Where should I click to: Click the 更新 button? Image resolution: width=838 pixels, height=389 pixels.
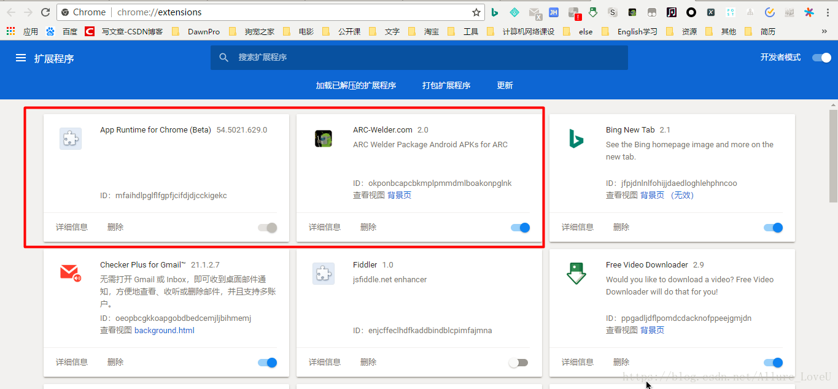point(505,85)
